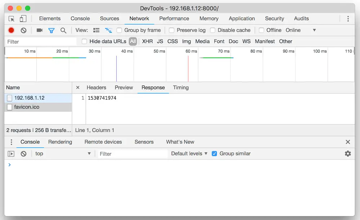Switch to the Timing tab
The image size is (360, 220).
click(181, 87)
